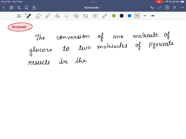
Task: Choose the blue pen color
Action: (x=129, y=16)
